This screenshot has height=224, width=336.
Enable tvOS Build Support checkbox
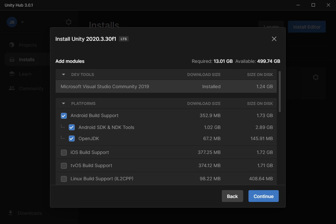[x=64, y=165]
